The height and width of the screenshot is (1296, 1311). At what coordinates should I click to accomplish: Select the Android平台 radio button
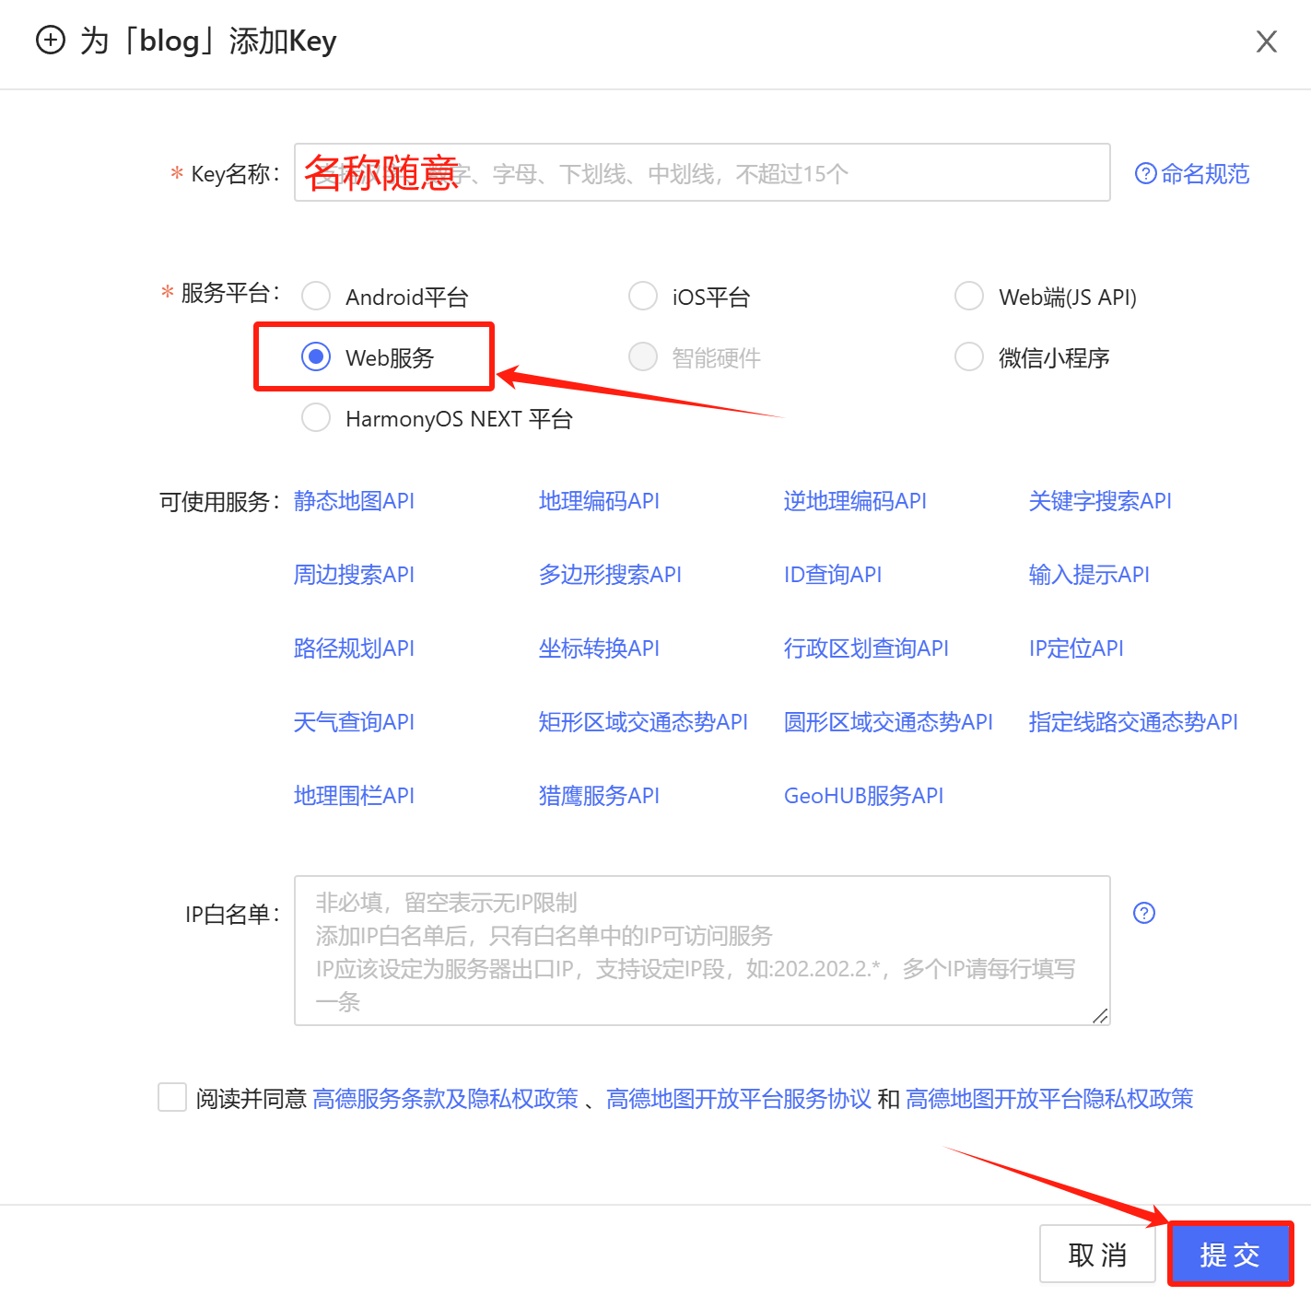click(x=316, y=297)
